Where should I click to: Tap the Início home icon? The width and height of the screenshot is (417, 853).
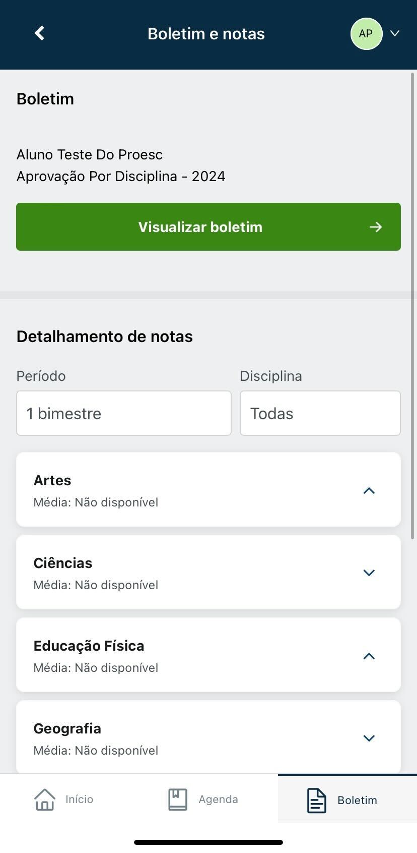[45, 800]
